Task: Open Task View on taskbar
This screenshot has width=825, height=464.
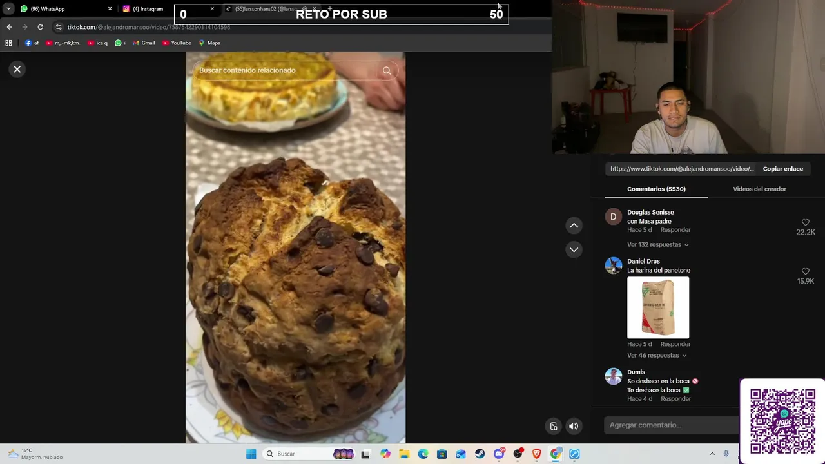Action: [365, 454]
